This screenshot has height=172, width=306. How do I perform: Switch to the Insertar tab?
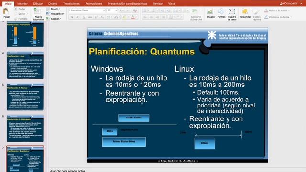click(x=22, y=4)
